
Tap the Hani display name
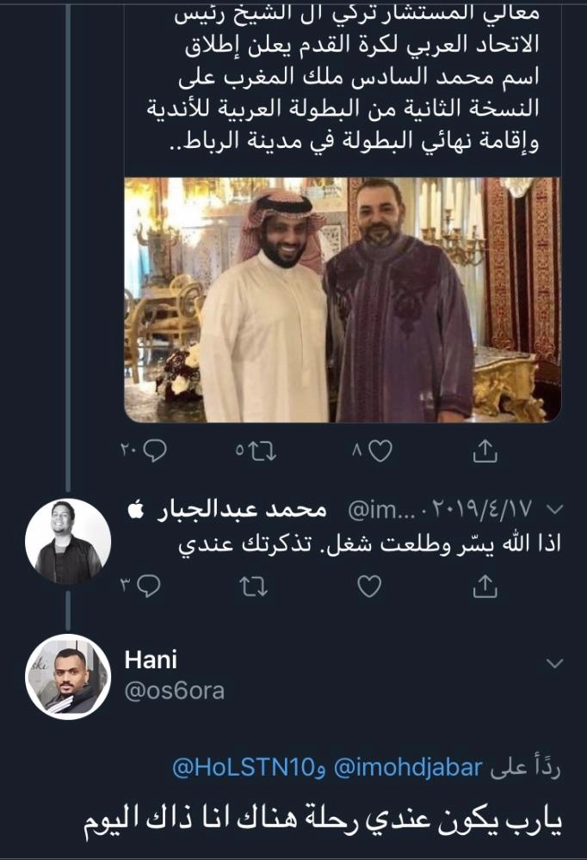point(151,660)
